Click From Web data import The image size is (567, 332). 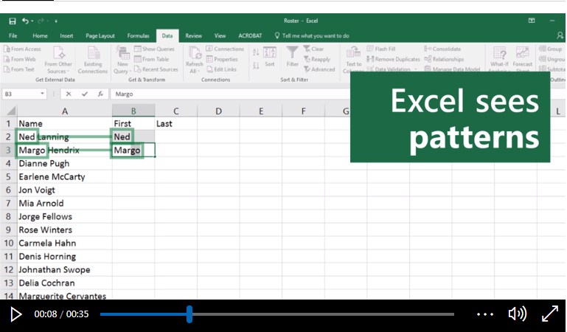pyautogui.click(x=20, y=59)
